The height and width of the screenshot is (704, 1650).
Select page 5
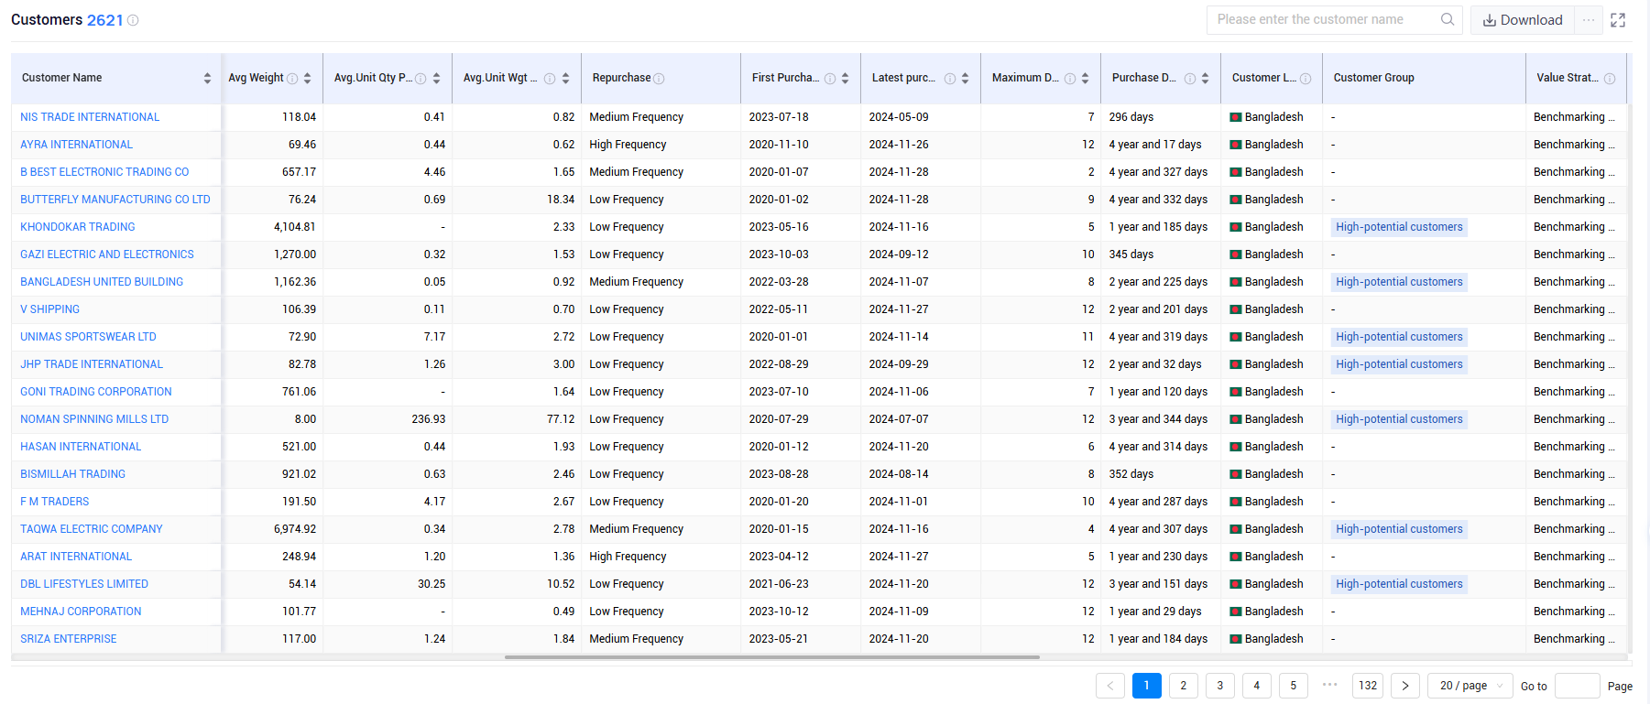pos(1294,686)
